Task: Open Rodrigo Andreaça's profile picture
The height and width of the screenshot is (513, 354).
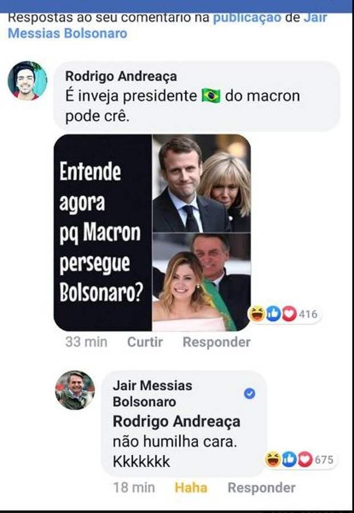Action: point(27,80)
